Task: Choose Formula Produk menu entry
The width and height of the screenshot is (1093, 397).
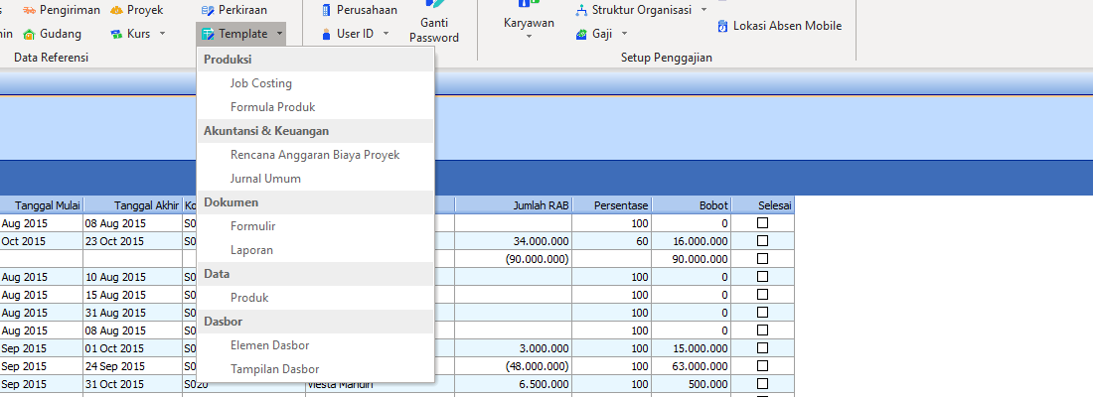Action: click(316, 107)
